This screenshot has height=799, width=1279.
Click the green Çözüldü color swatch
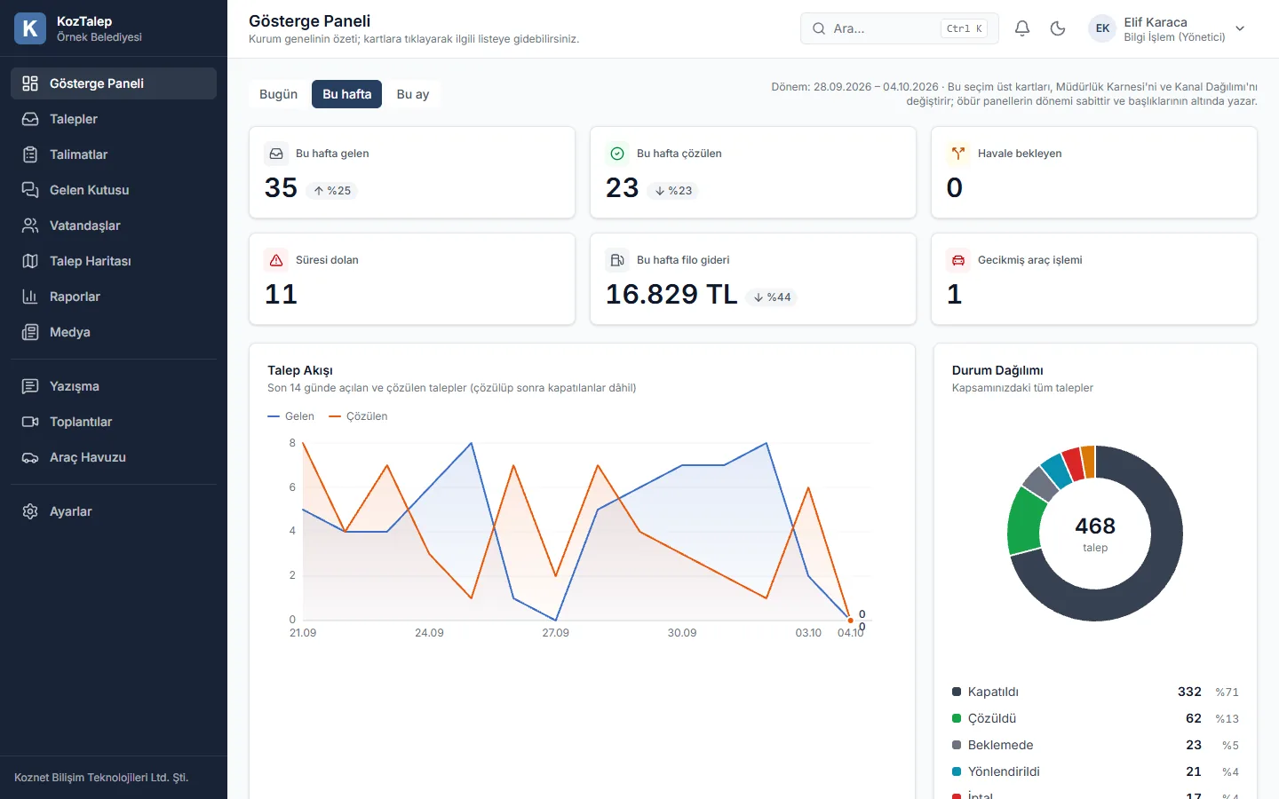(957, 718)
